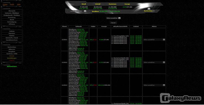
Task: Open Planeten in sidebar
Action: click(x=12, y=34)
